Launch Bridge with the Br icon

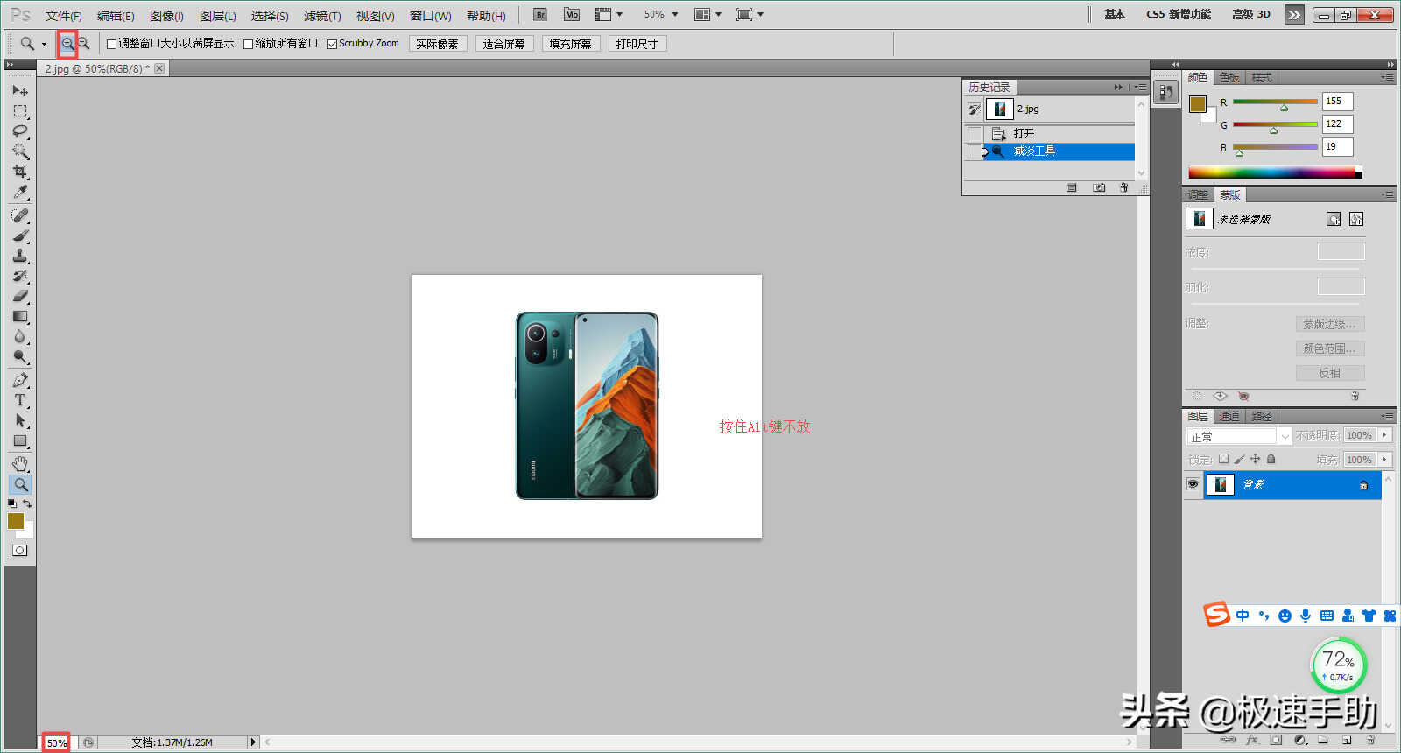(540, 14)
